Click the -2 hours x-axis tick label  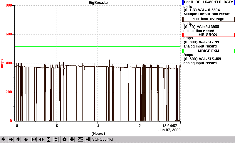point(139,126)
